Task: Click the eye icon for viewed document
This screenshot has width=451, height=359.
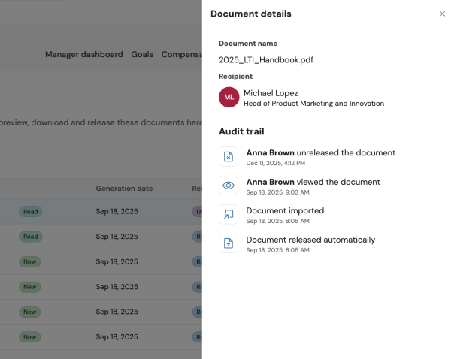Action: click(229, 185)
